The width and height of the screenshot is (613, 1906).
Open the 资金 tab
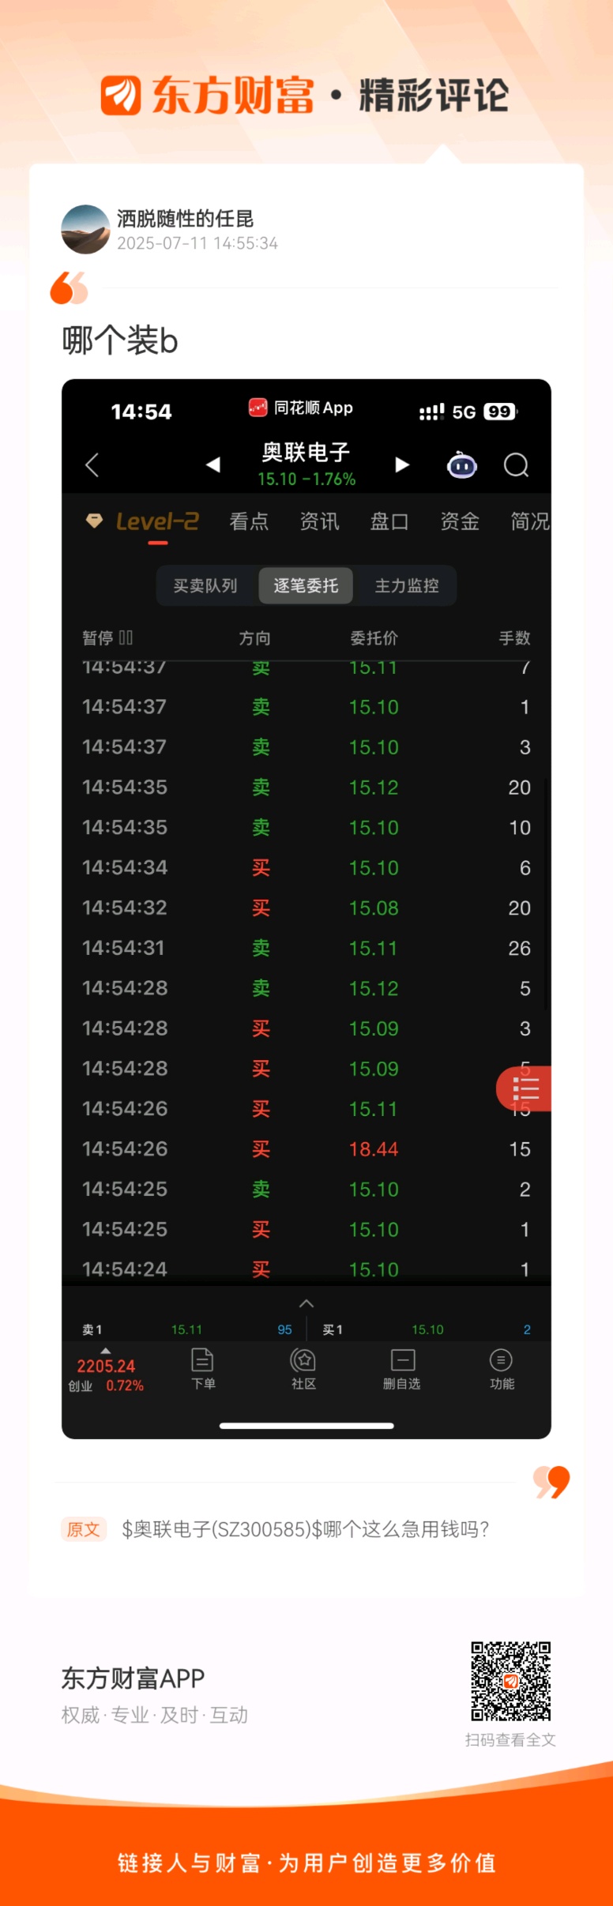coord(460,521)
